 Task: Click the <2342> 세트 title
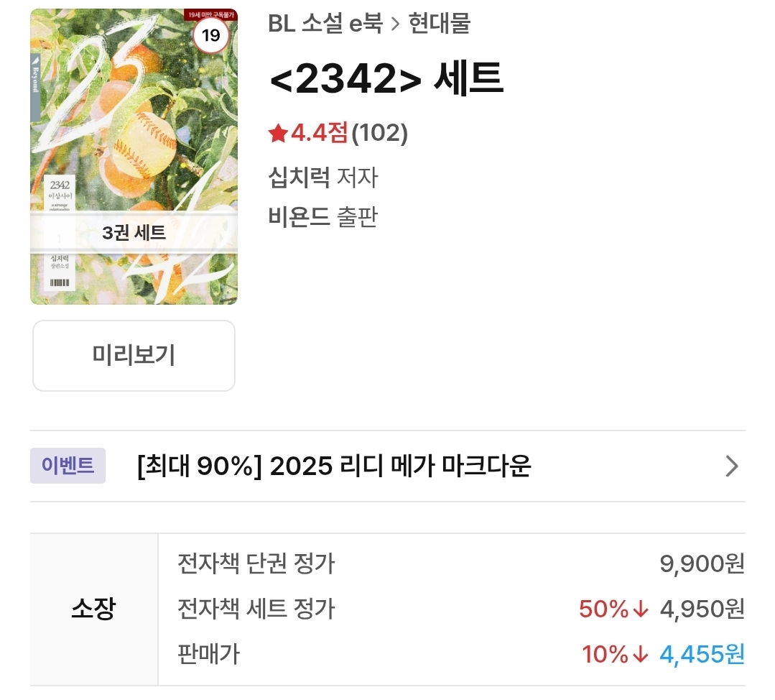pos(386,78)
